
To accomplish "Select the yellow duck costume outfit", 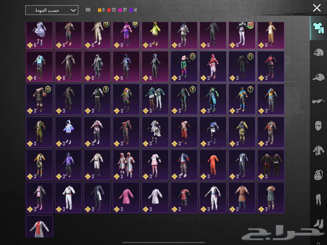I will pos(155,35).
